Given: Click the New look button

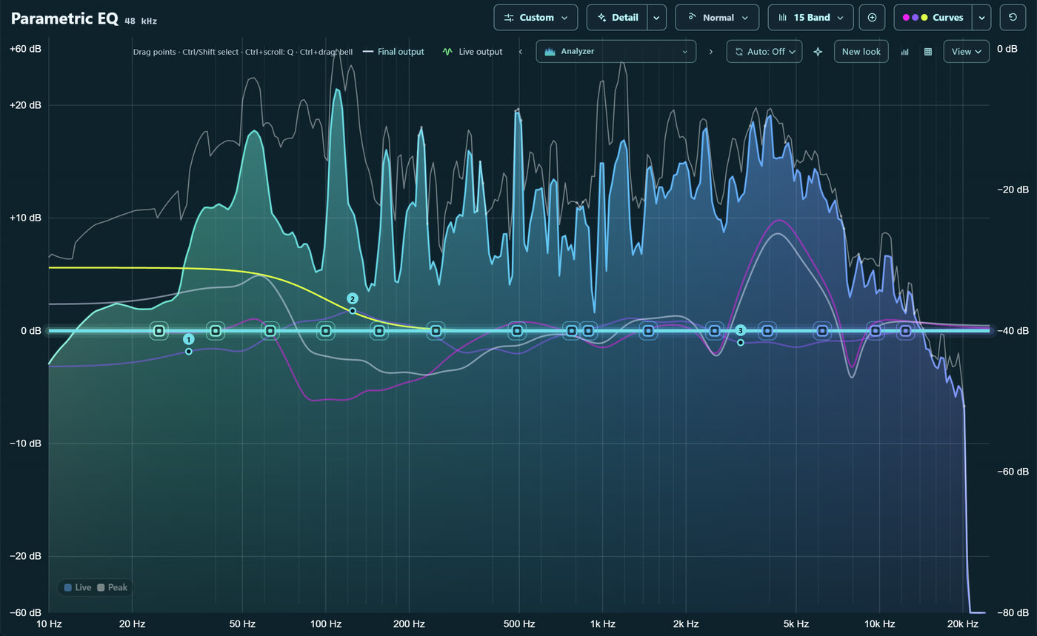Looking at the screenshot, I should [x=861, y=52].
